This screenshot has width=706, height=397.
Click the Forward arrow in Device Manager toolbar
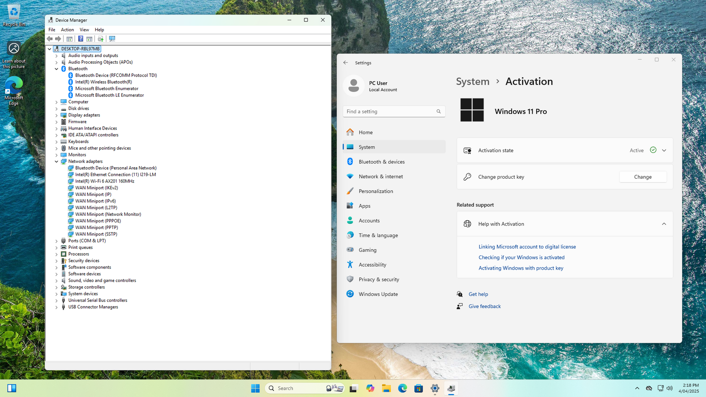[x=58, y=39]
